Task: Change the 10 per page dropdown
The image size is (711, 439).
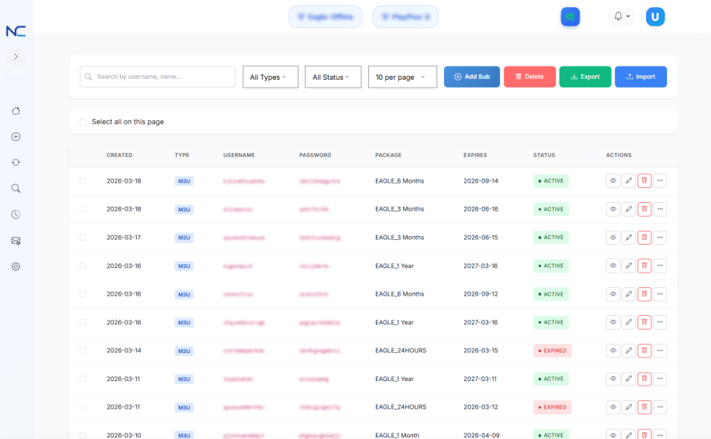Action: 402,77
